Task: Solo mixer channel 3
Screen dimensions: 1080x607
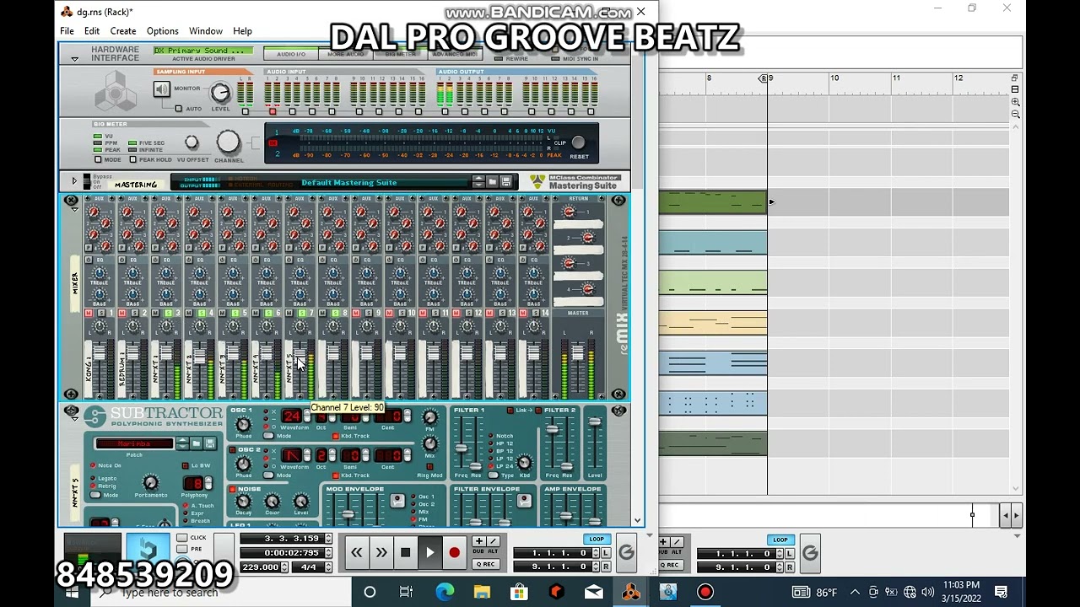Action: (168, 314)
